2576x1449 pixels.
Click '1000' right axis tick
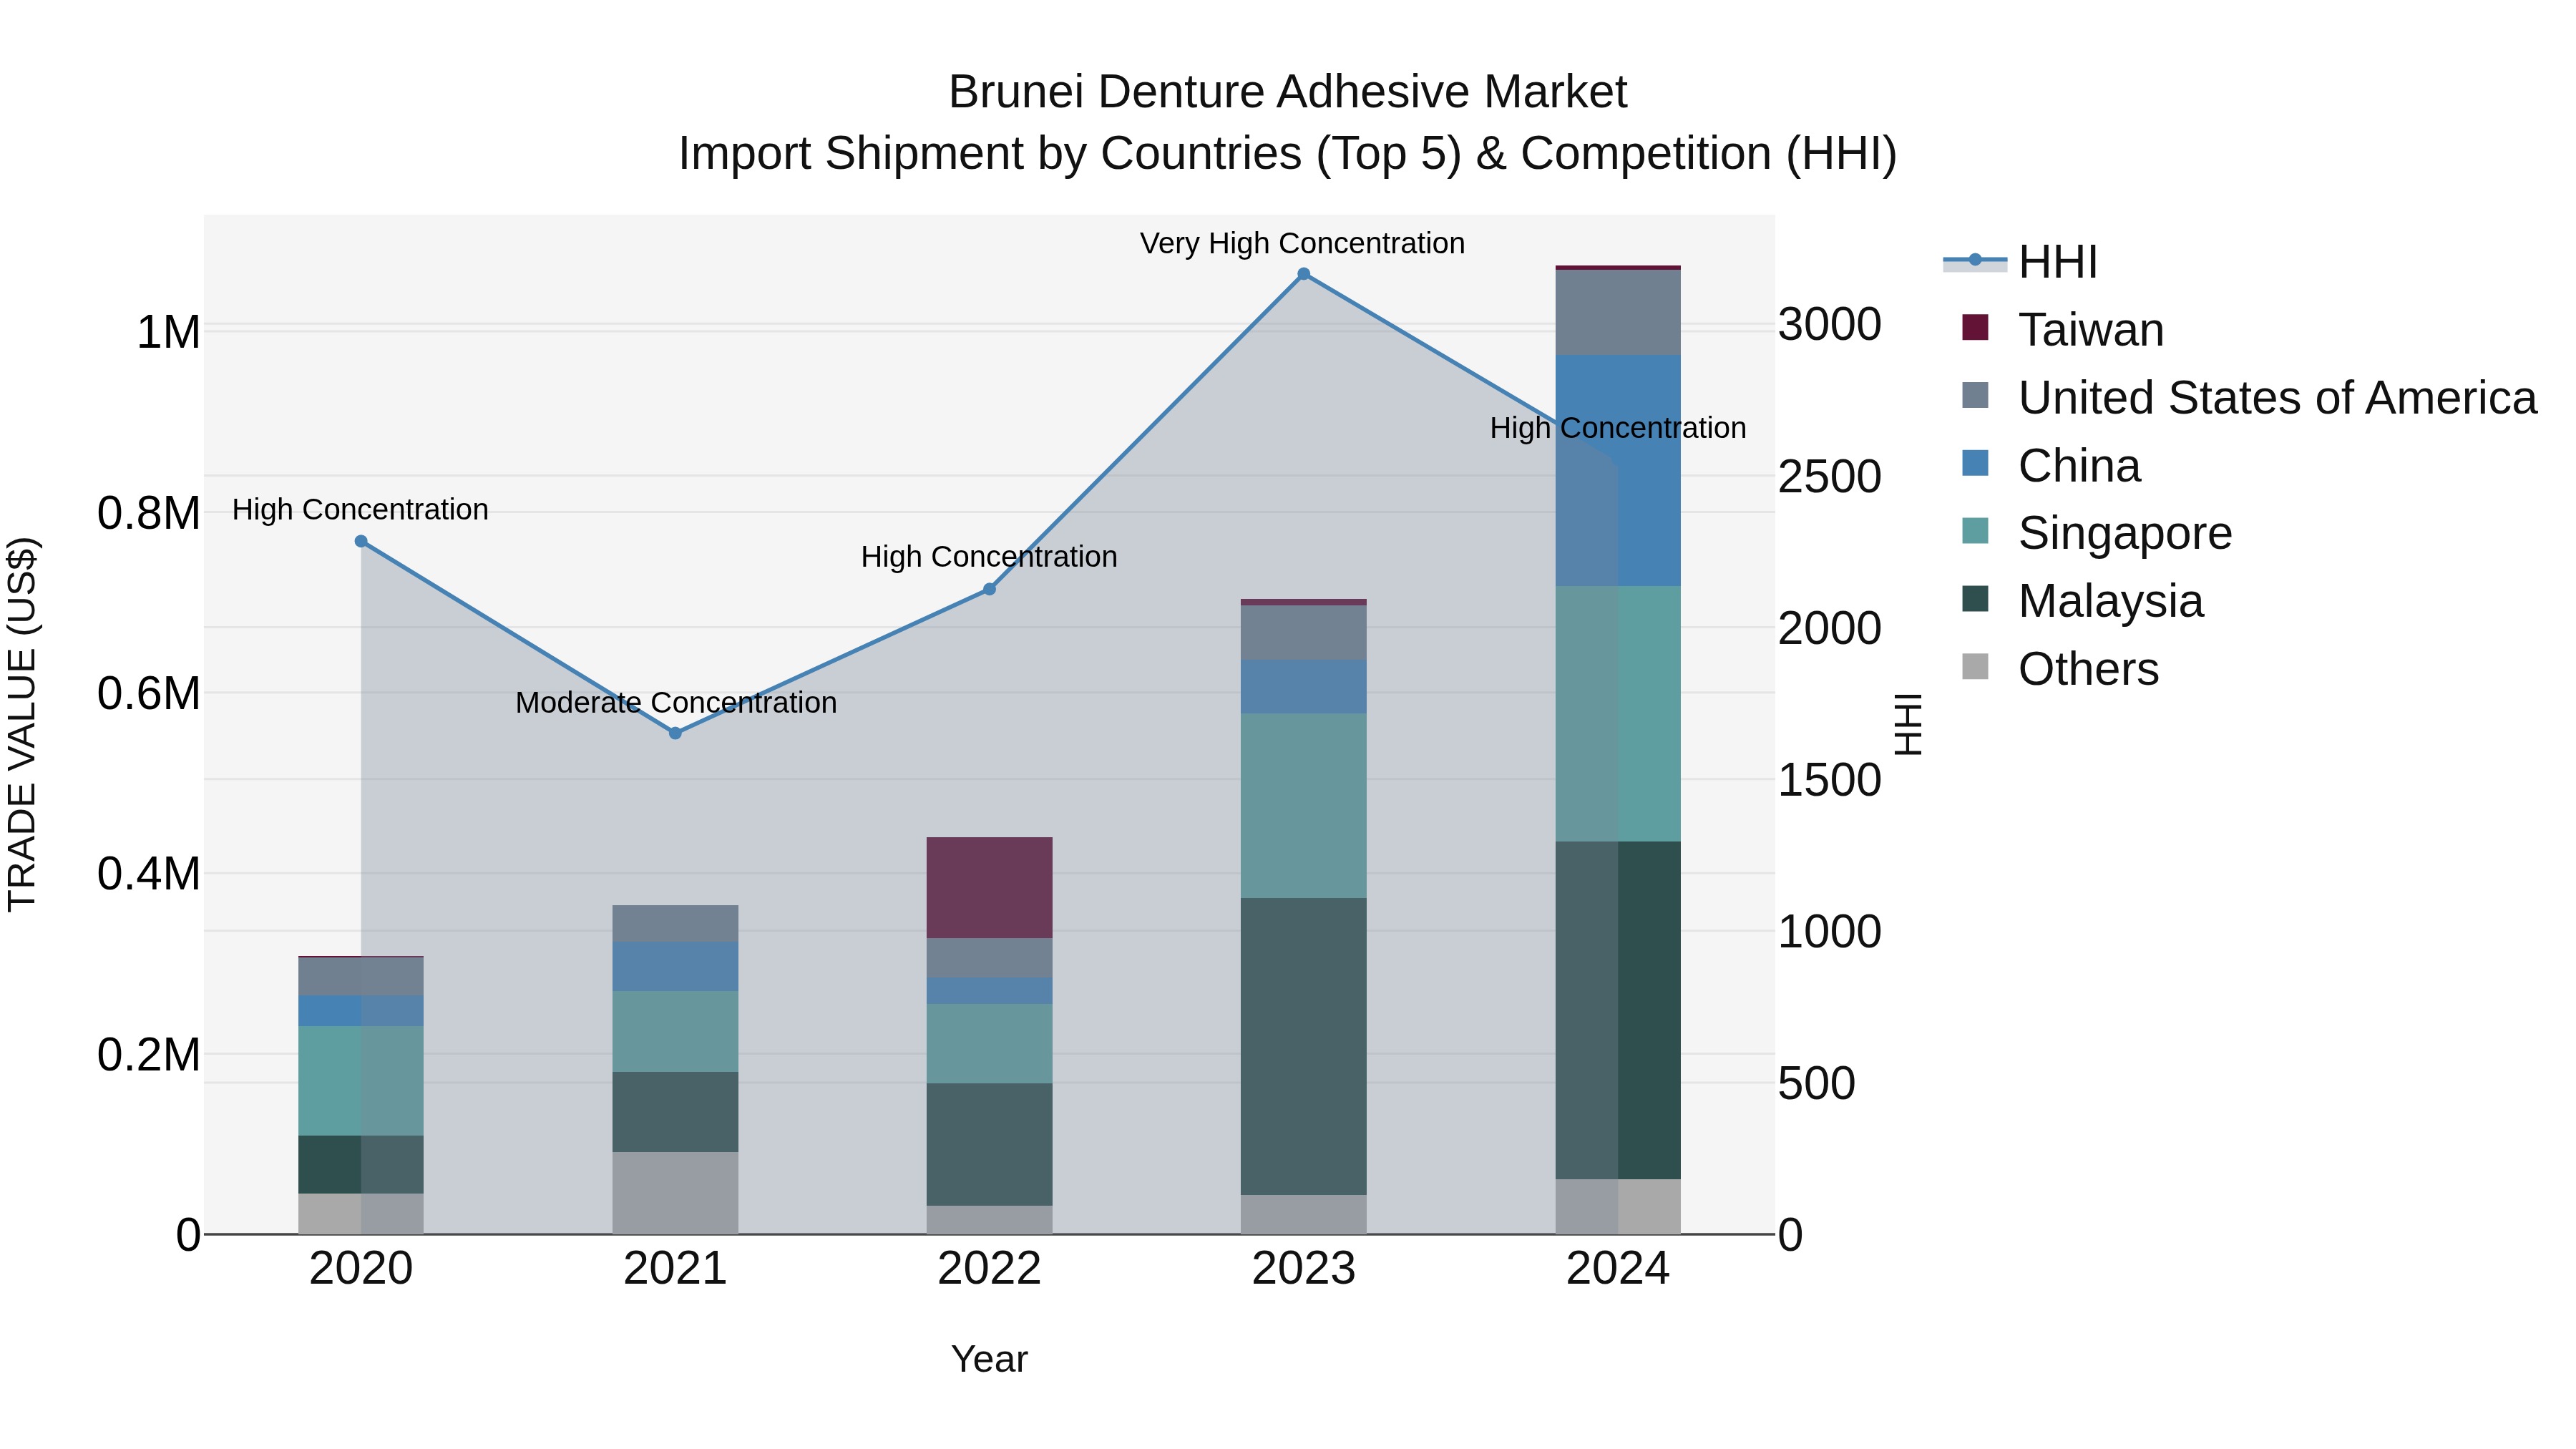click(1830, 932)
